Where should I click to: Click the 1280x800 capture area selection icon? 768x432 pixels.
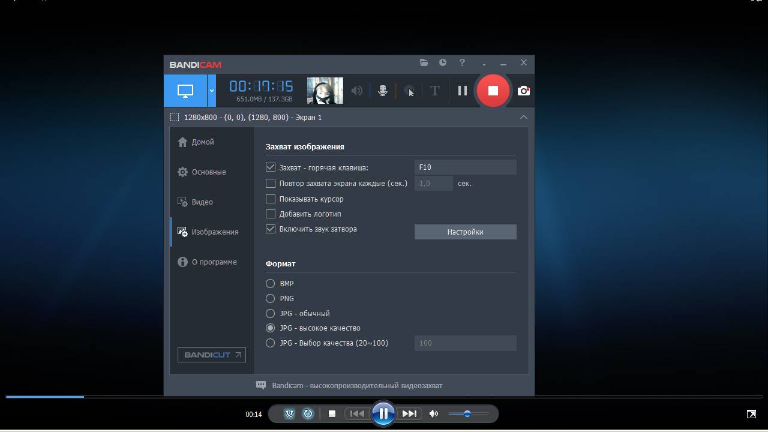(x=175, y=117)
